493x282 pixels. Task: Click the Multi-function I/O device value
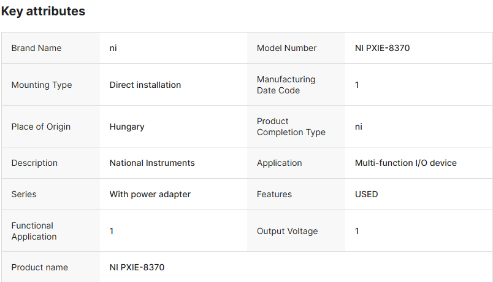405,163
